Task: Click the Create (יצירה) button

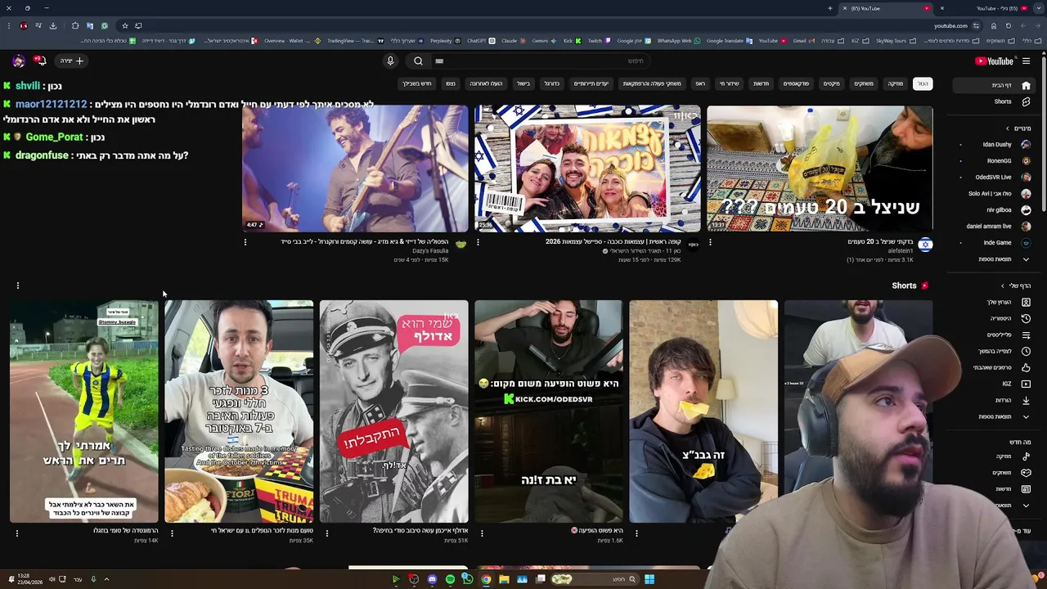Action: pyautogui.click(x=72, y=61)
